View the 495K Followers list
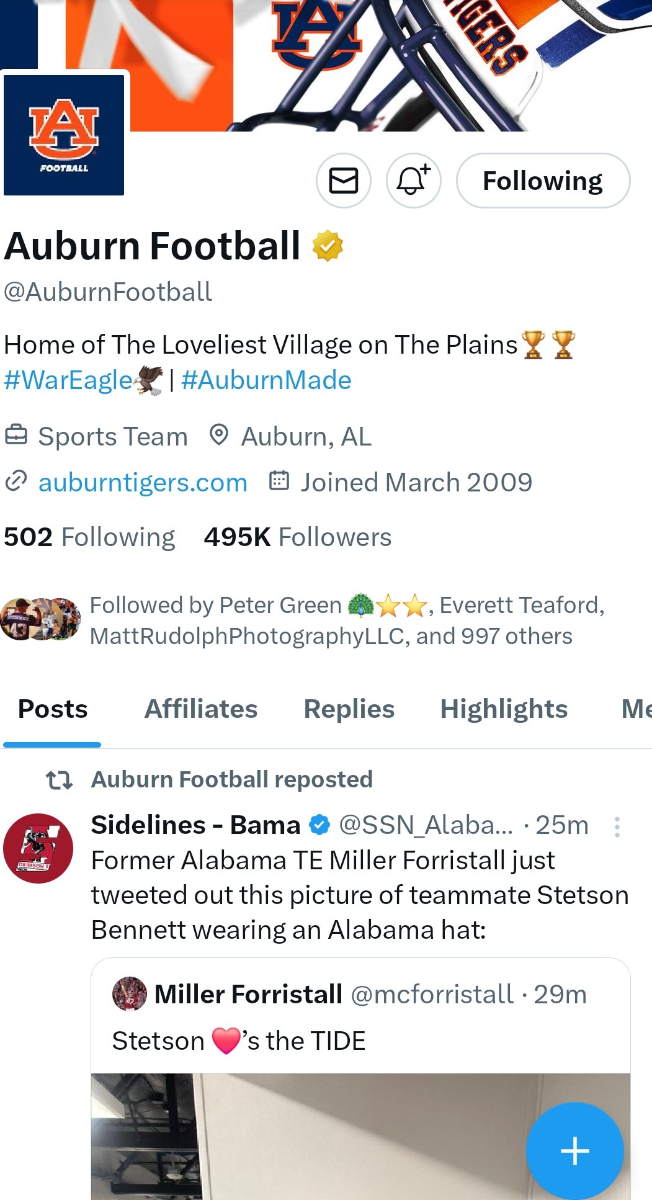The image size is (652, 1200). click(297, 537)
